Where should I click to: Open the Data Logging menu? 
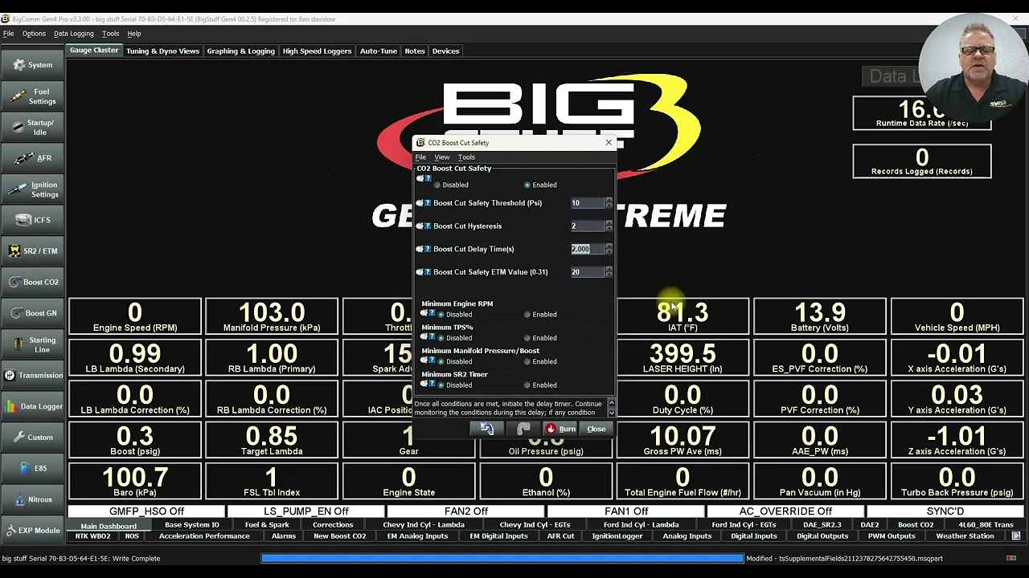(74, 34)
